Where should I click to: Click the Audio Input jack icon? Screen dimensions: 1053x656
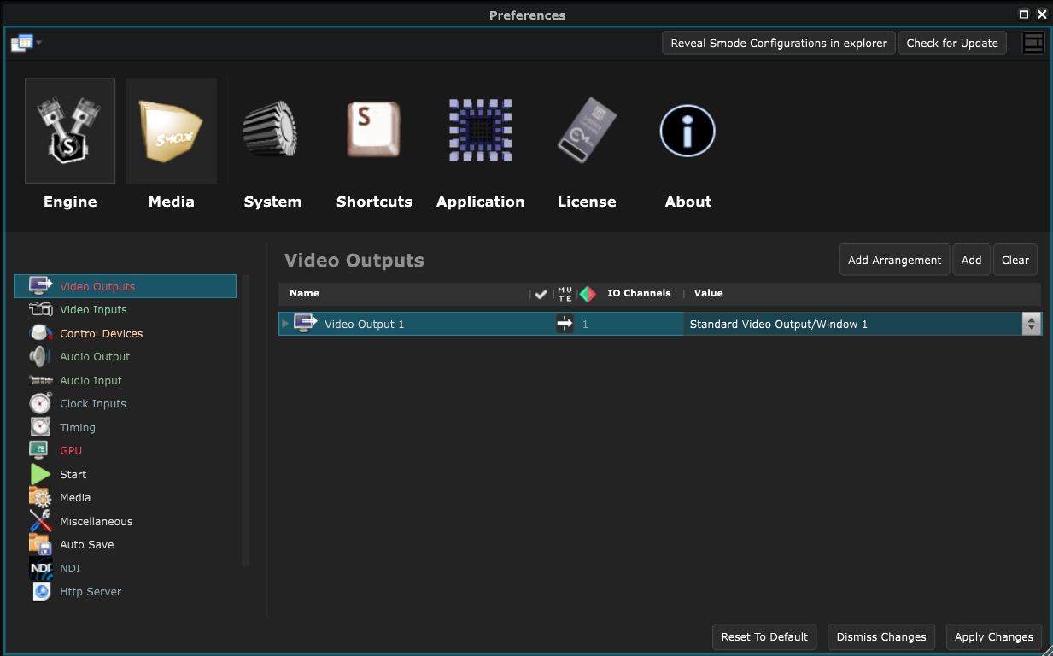pyautogui.click(x=40, y=380)
